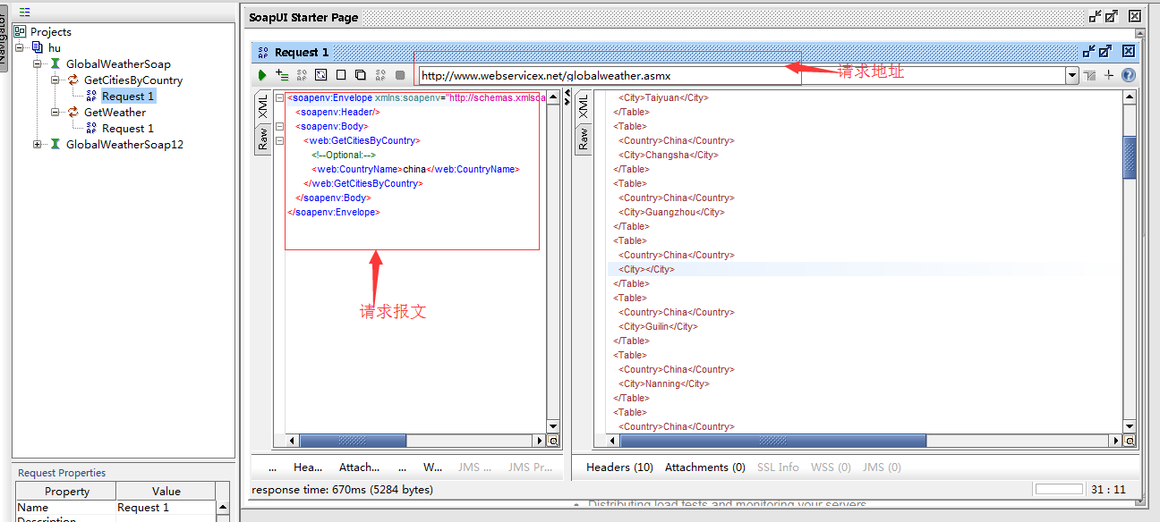The height and width of the screenshot is (522, 1160).
Task: Open request Attach... tab
Action: coord(359,467)
